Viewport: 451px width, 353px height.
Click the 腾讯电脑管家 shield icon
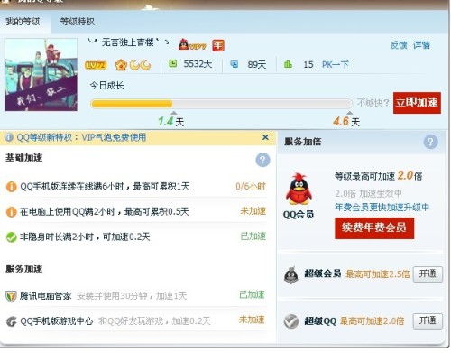coord(11,296)
